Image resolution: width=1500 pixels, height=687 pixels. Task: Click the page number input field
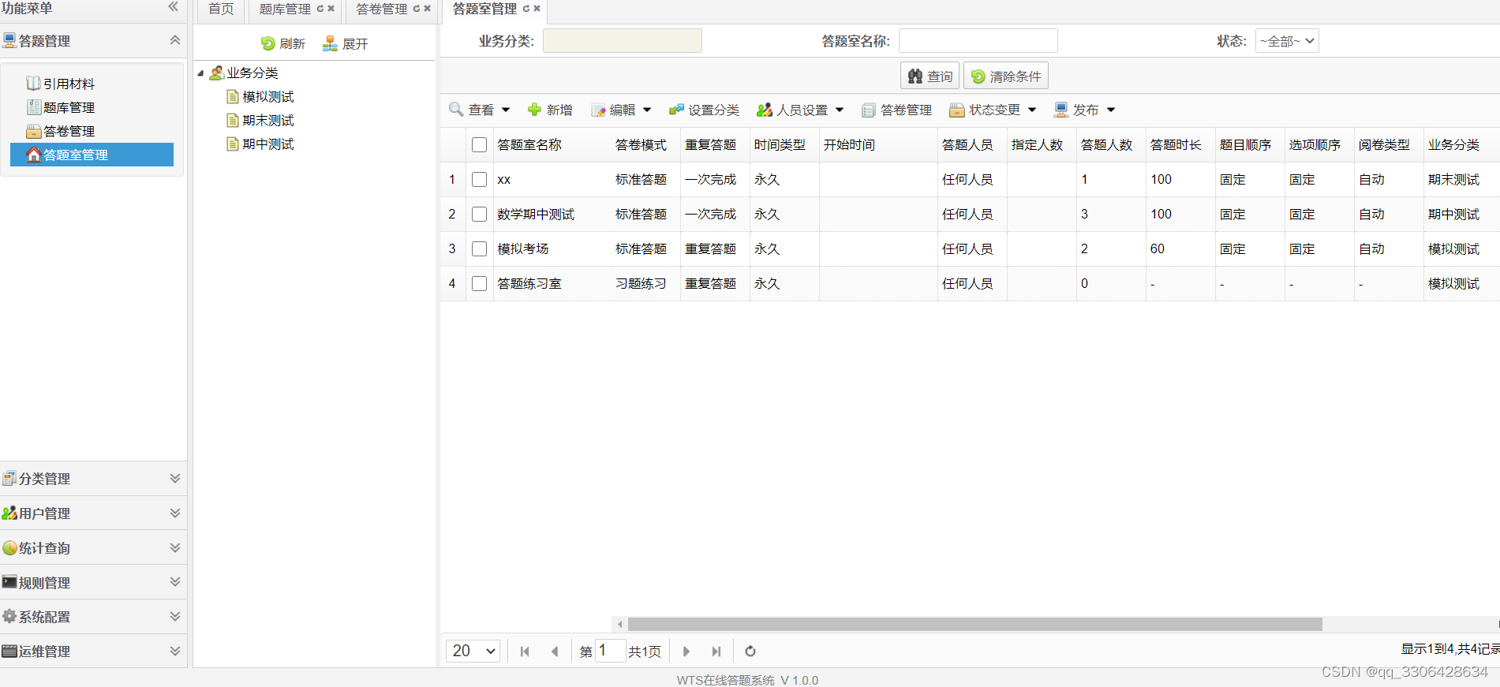click(610, 651)
